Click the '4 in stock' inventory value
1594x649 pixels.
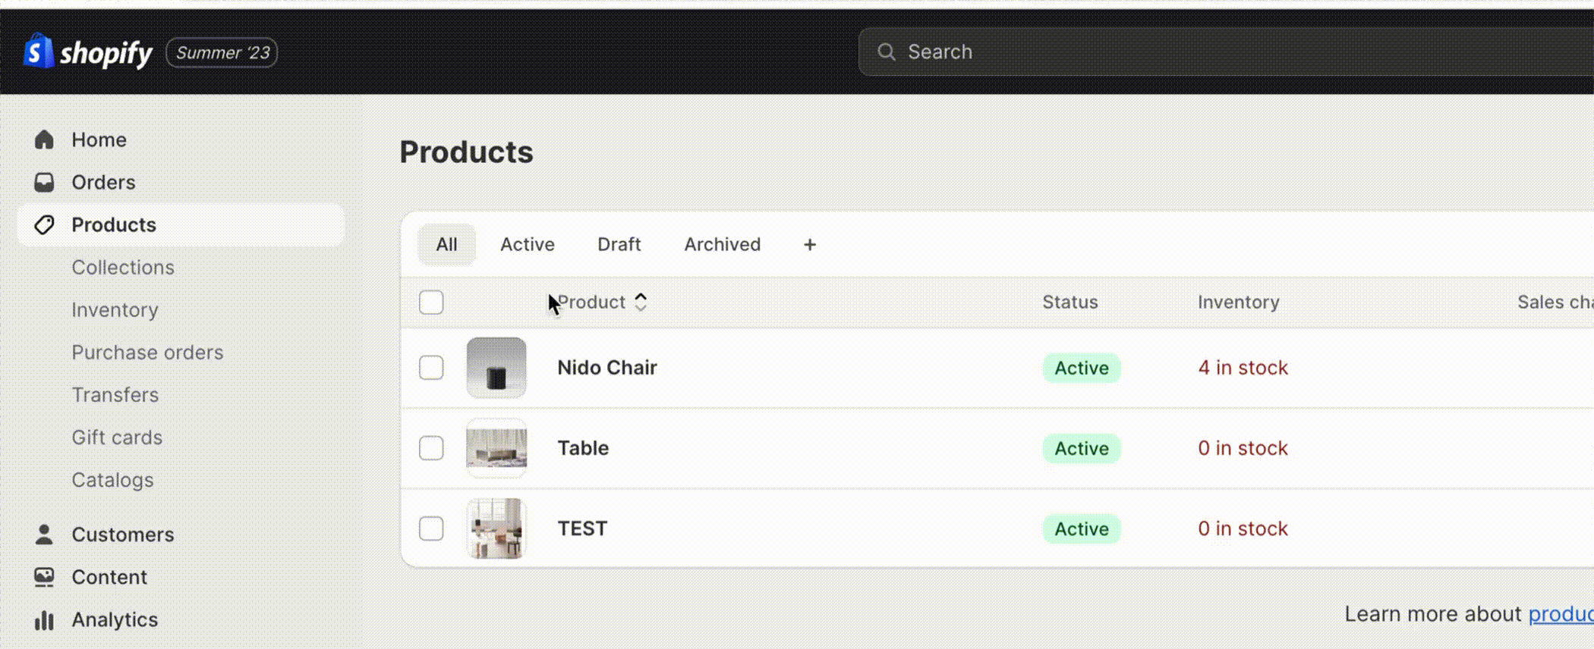[1243, 368]
